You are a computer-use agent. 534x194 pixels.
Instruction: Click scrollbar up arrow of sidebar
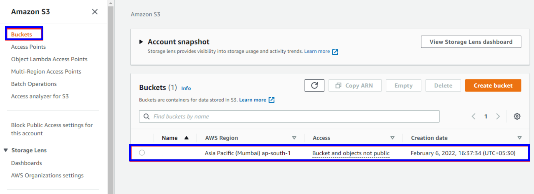click(111, 3)
